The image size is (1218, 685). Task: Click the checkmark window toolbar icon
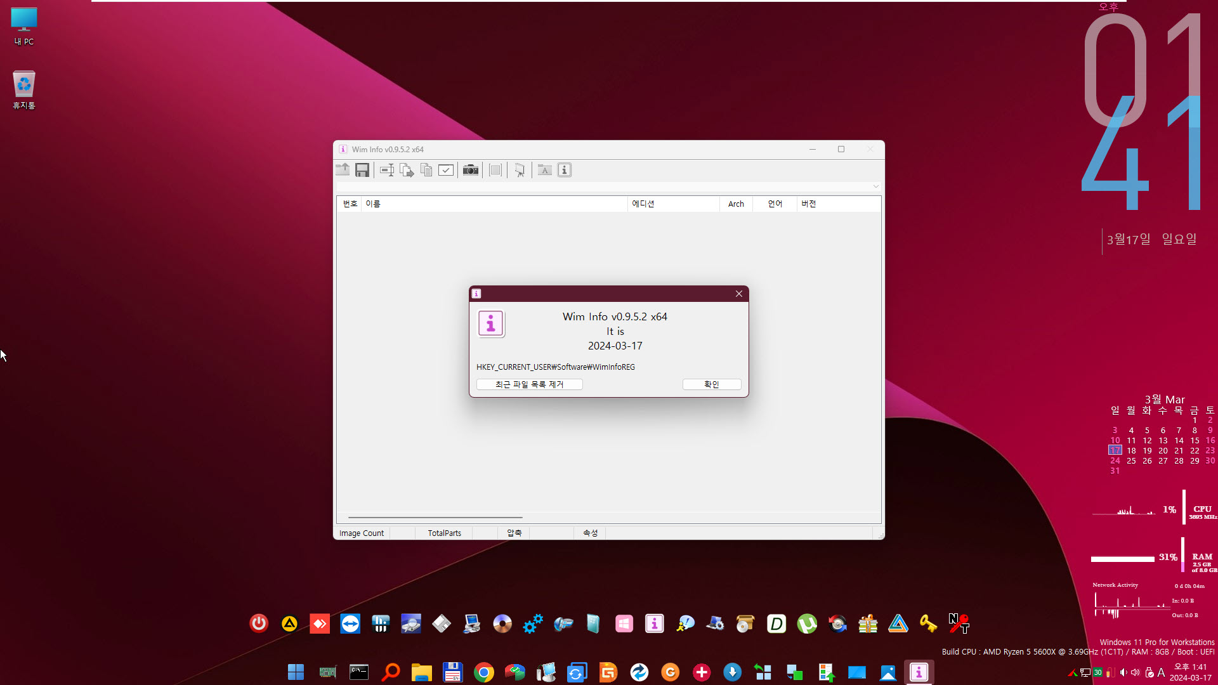(446, 170)
